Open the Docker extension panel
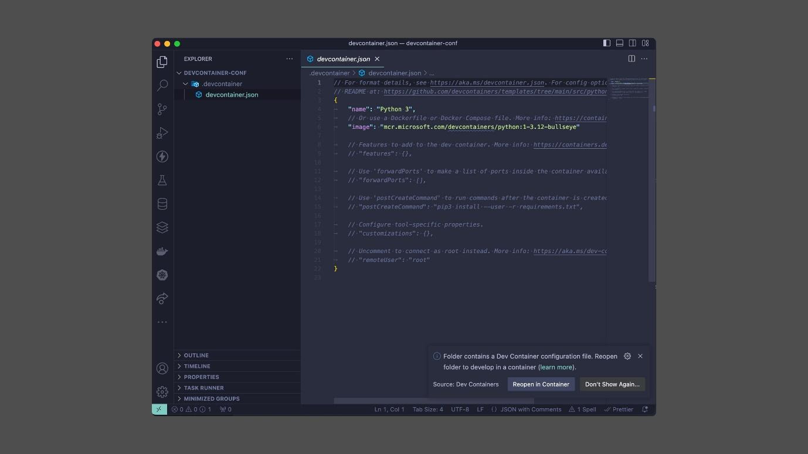This screenshot has height=454, width=808. pos(162,251)
